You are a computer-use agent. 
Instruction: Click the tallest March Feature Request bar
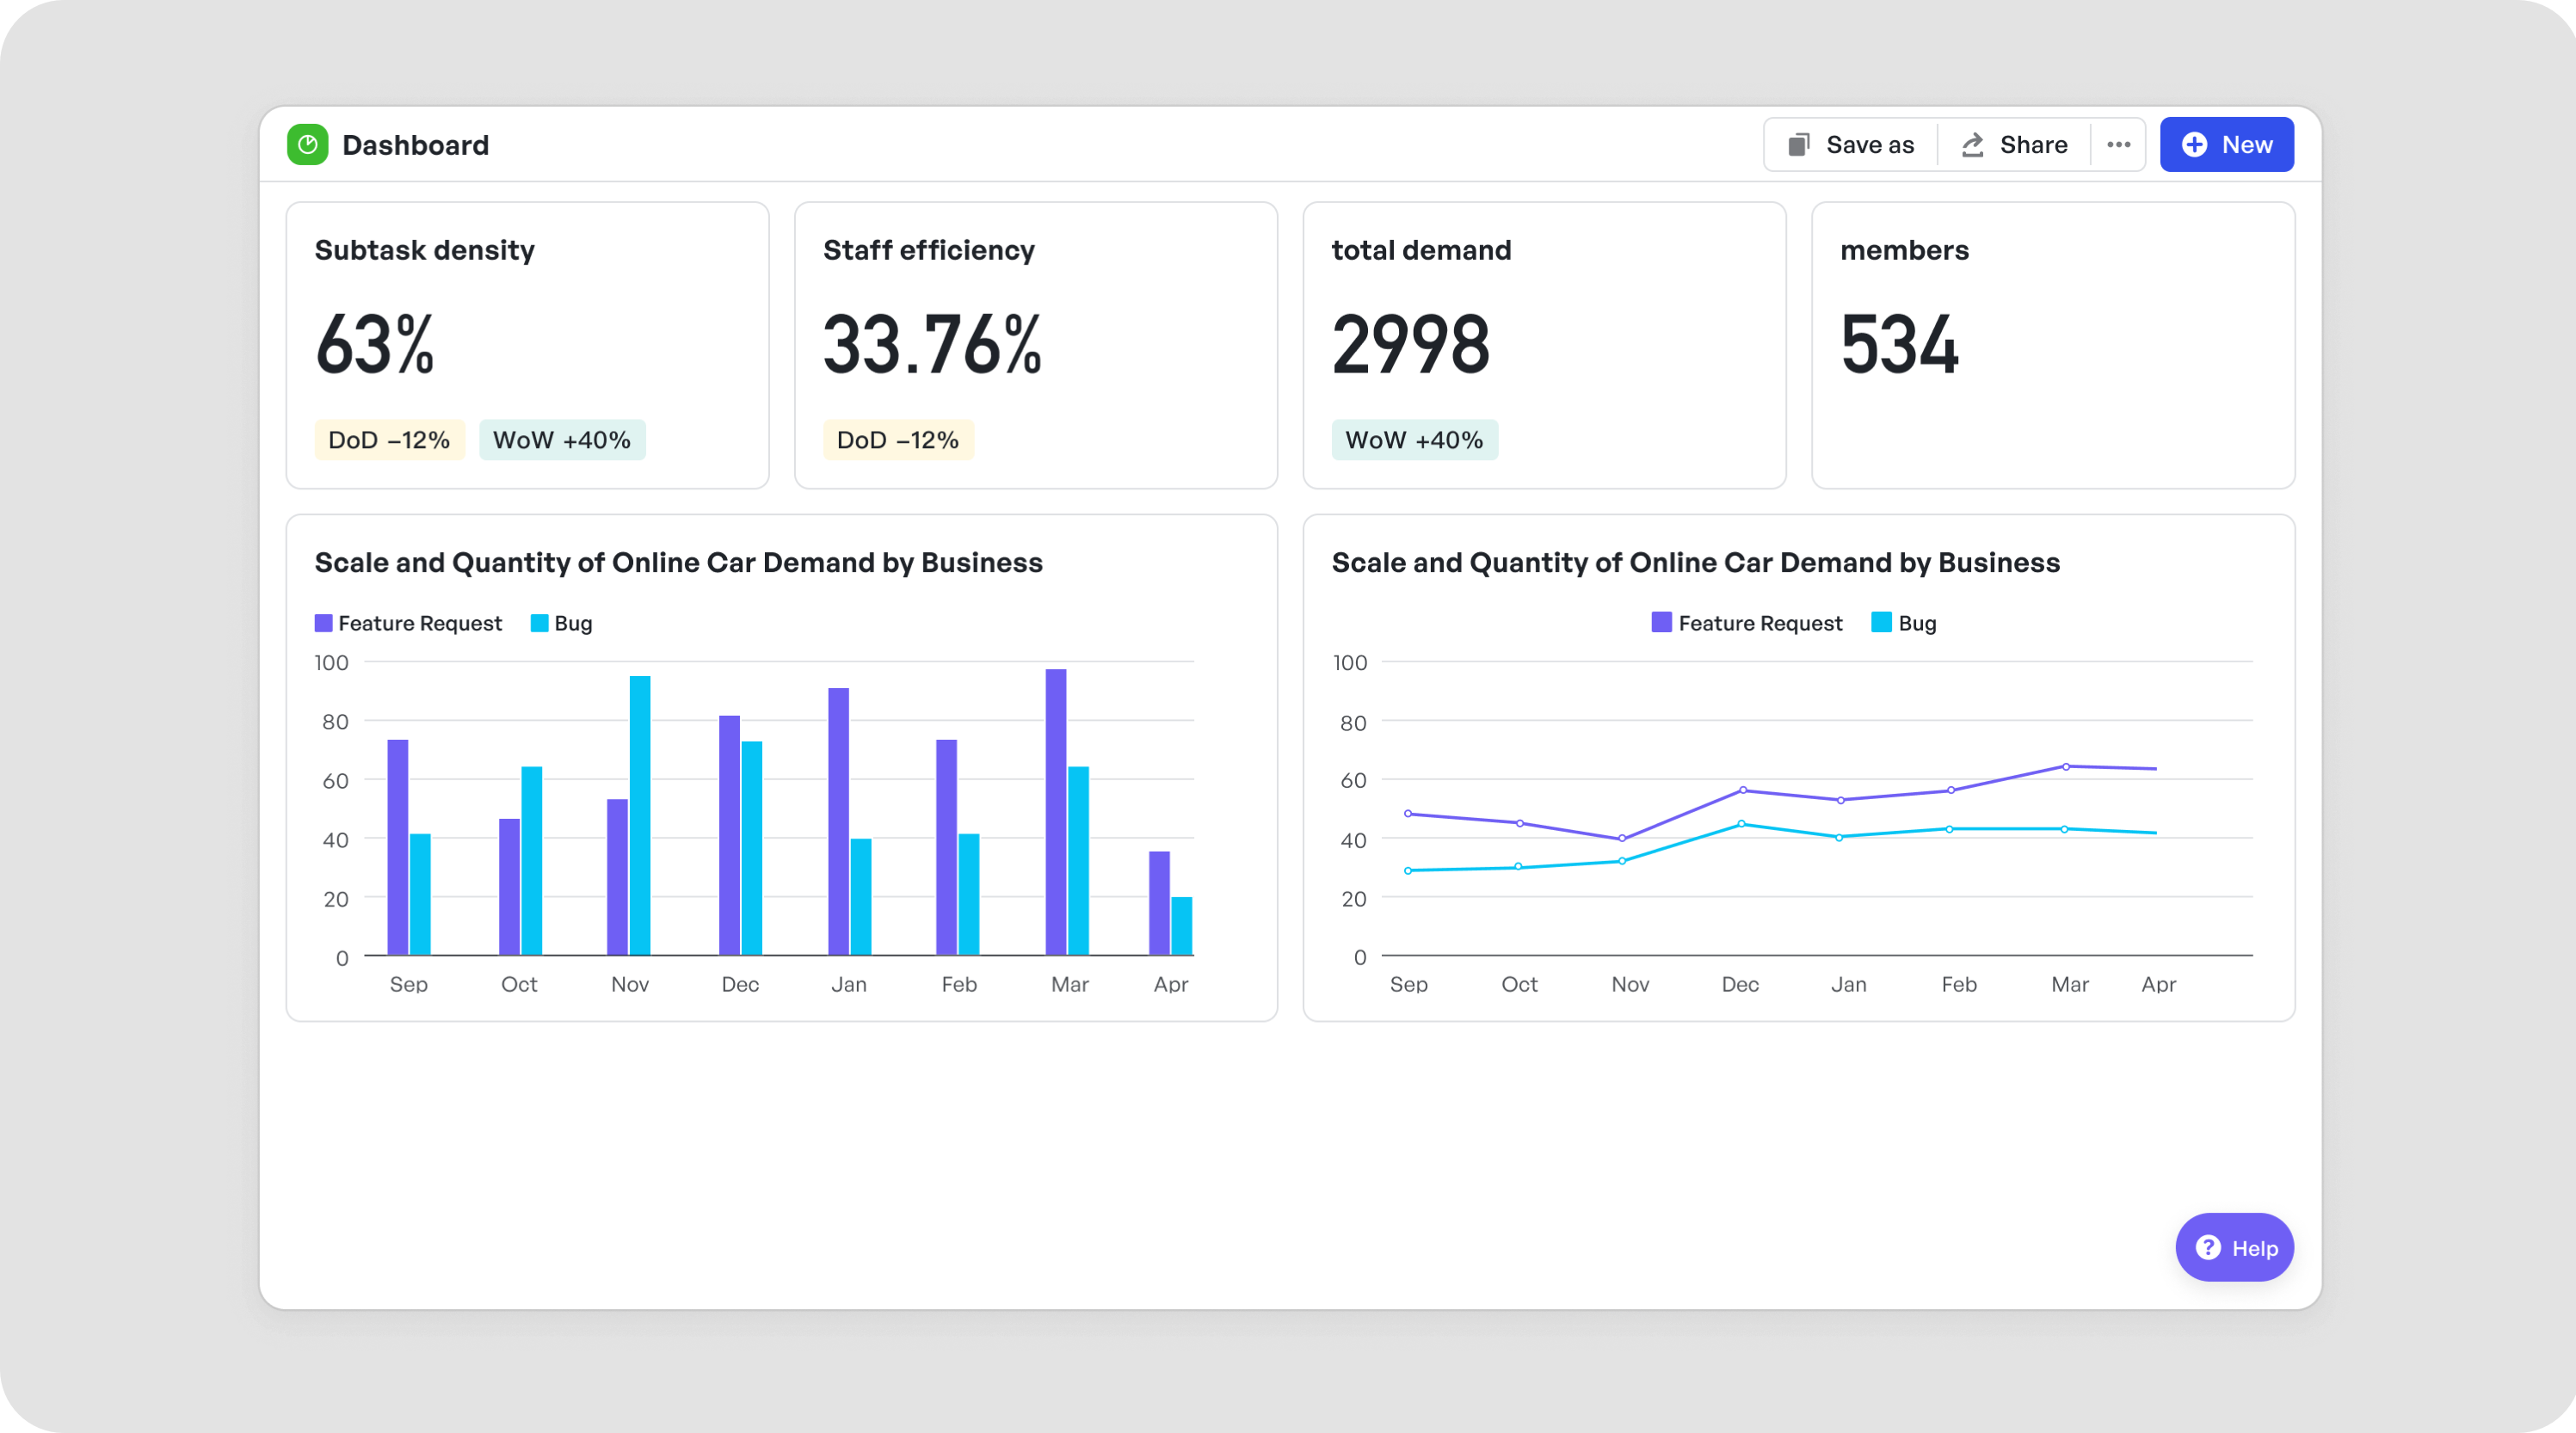[1055, 810]
